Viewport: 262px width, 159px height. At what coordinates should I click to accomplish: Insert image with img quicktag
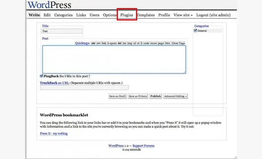pyautogui.click(x=130, y=43)
